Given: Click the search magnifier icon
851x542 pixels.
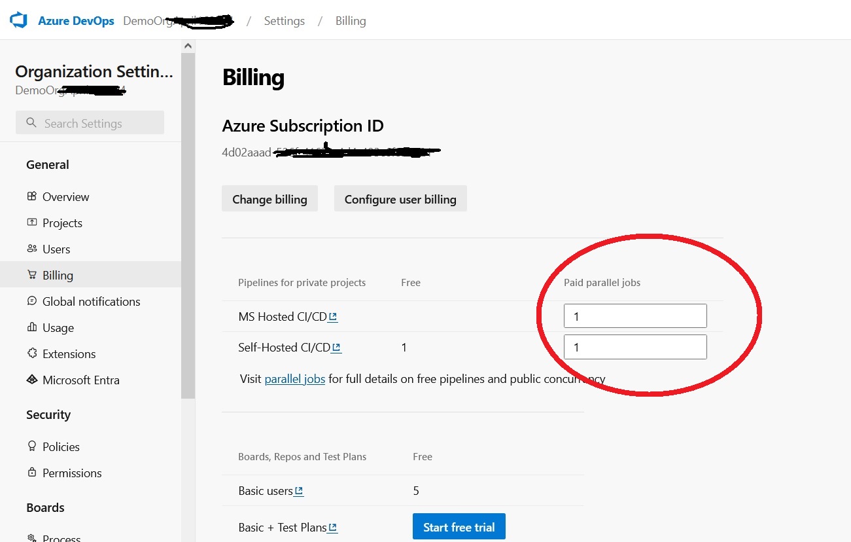Looking at the screenshot, I should pyautogui.click(x=31, y=123).
